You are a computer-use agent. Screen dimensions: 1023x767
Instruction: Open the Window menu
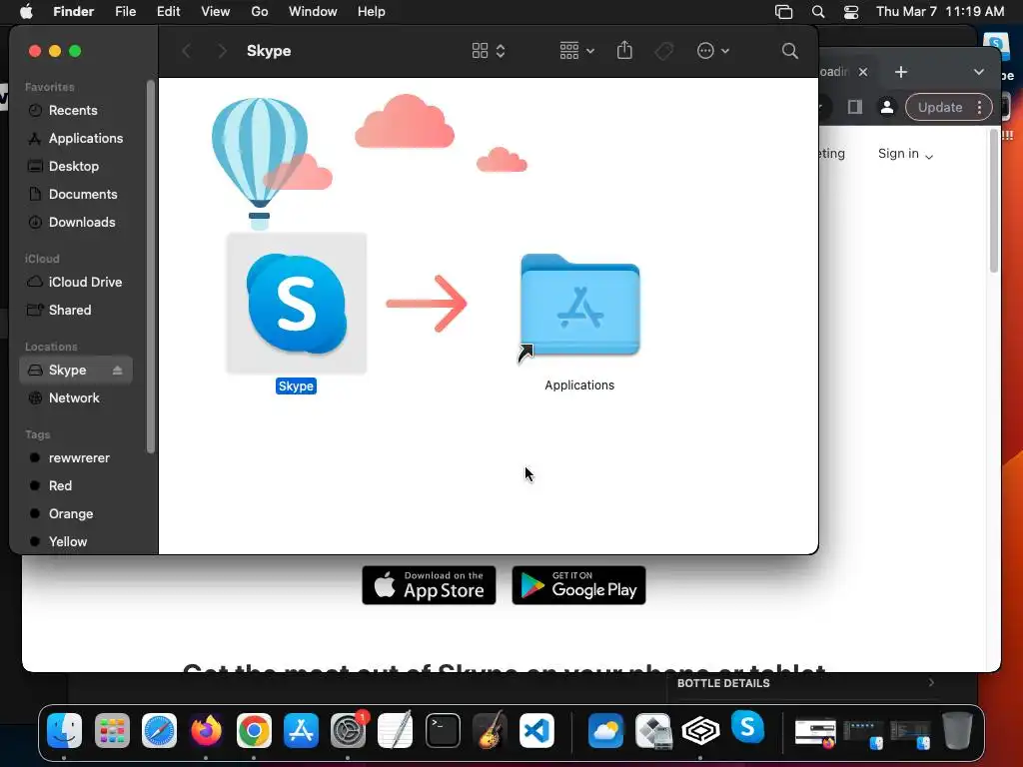click(x=313, y=12)
